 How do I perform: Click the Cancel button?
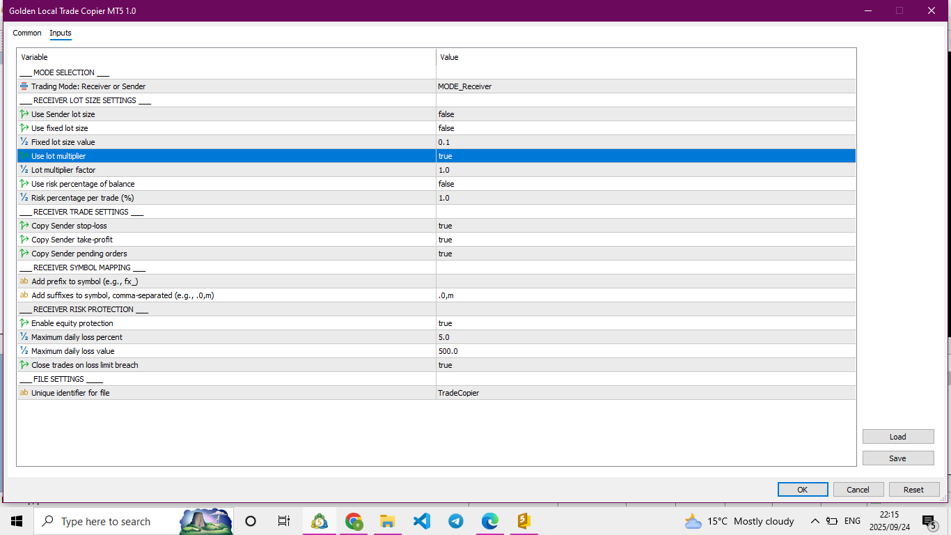pyautogui.click(x=858, y=490)
